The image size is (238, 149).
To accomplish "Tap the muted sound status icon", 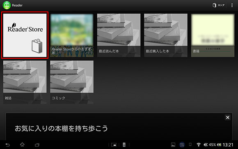I will pos(206,145).
